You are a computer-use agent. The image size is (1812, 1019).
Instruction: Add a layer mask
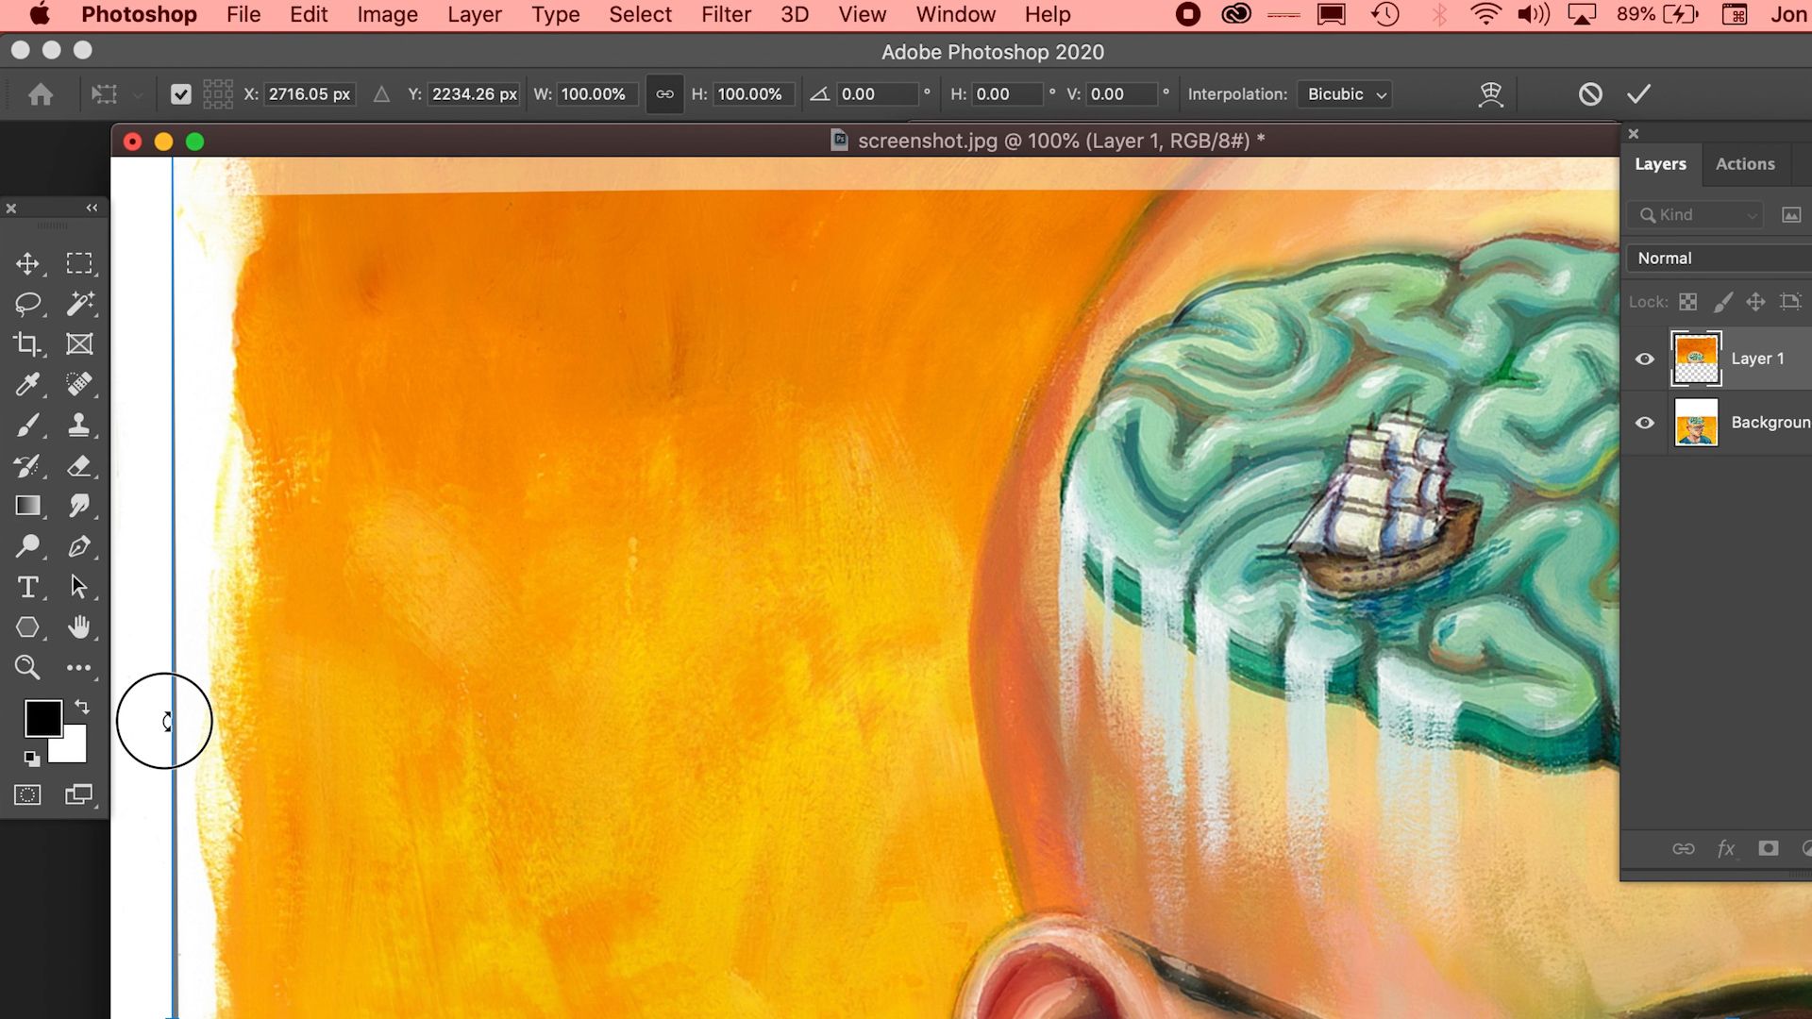[1769, 849]
